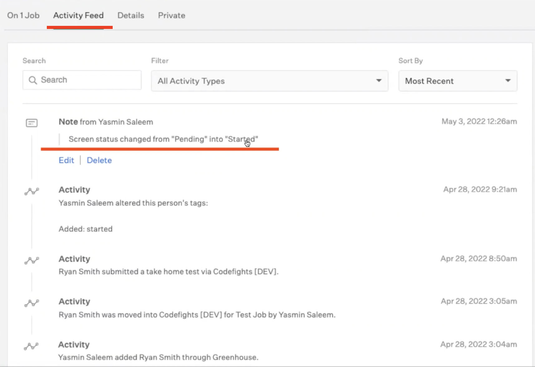The width and height of the screenshot is (535, 367).
Task: Click the activity icon for altered tags entry
Action: pyautogui.click(x=32, y=191)
